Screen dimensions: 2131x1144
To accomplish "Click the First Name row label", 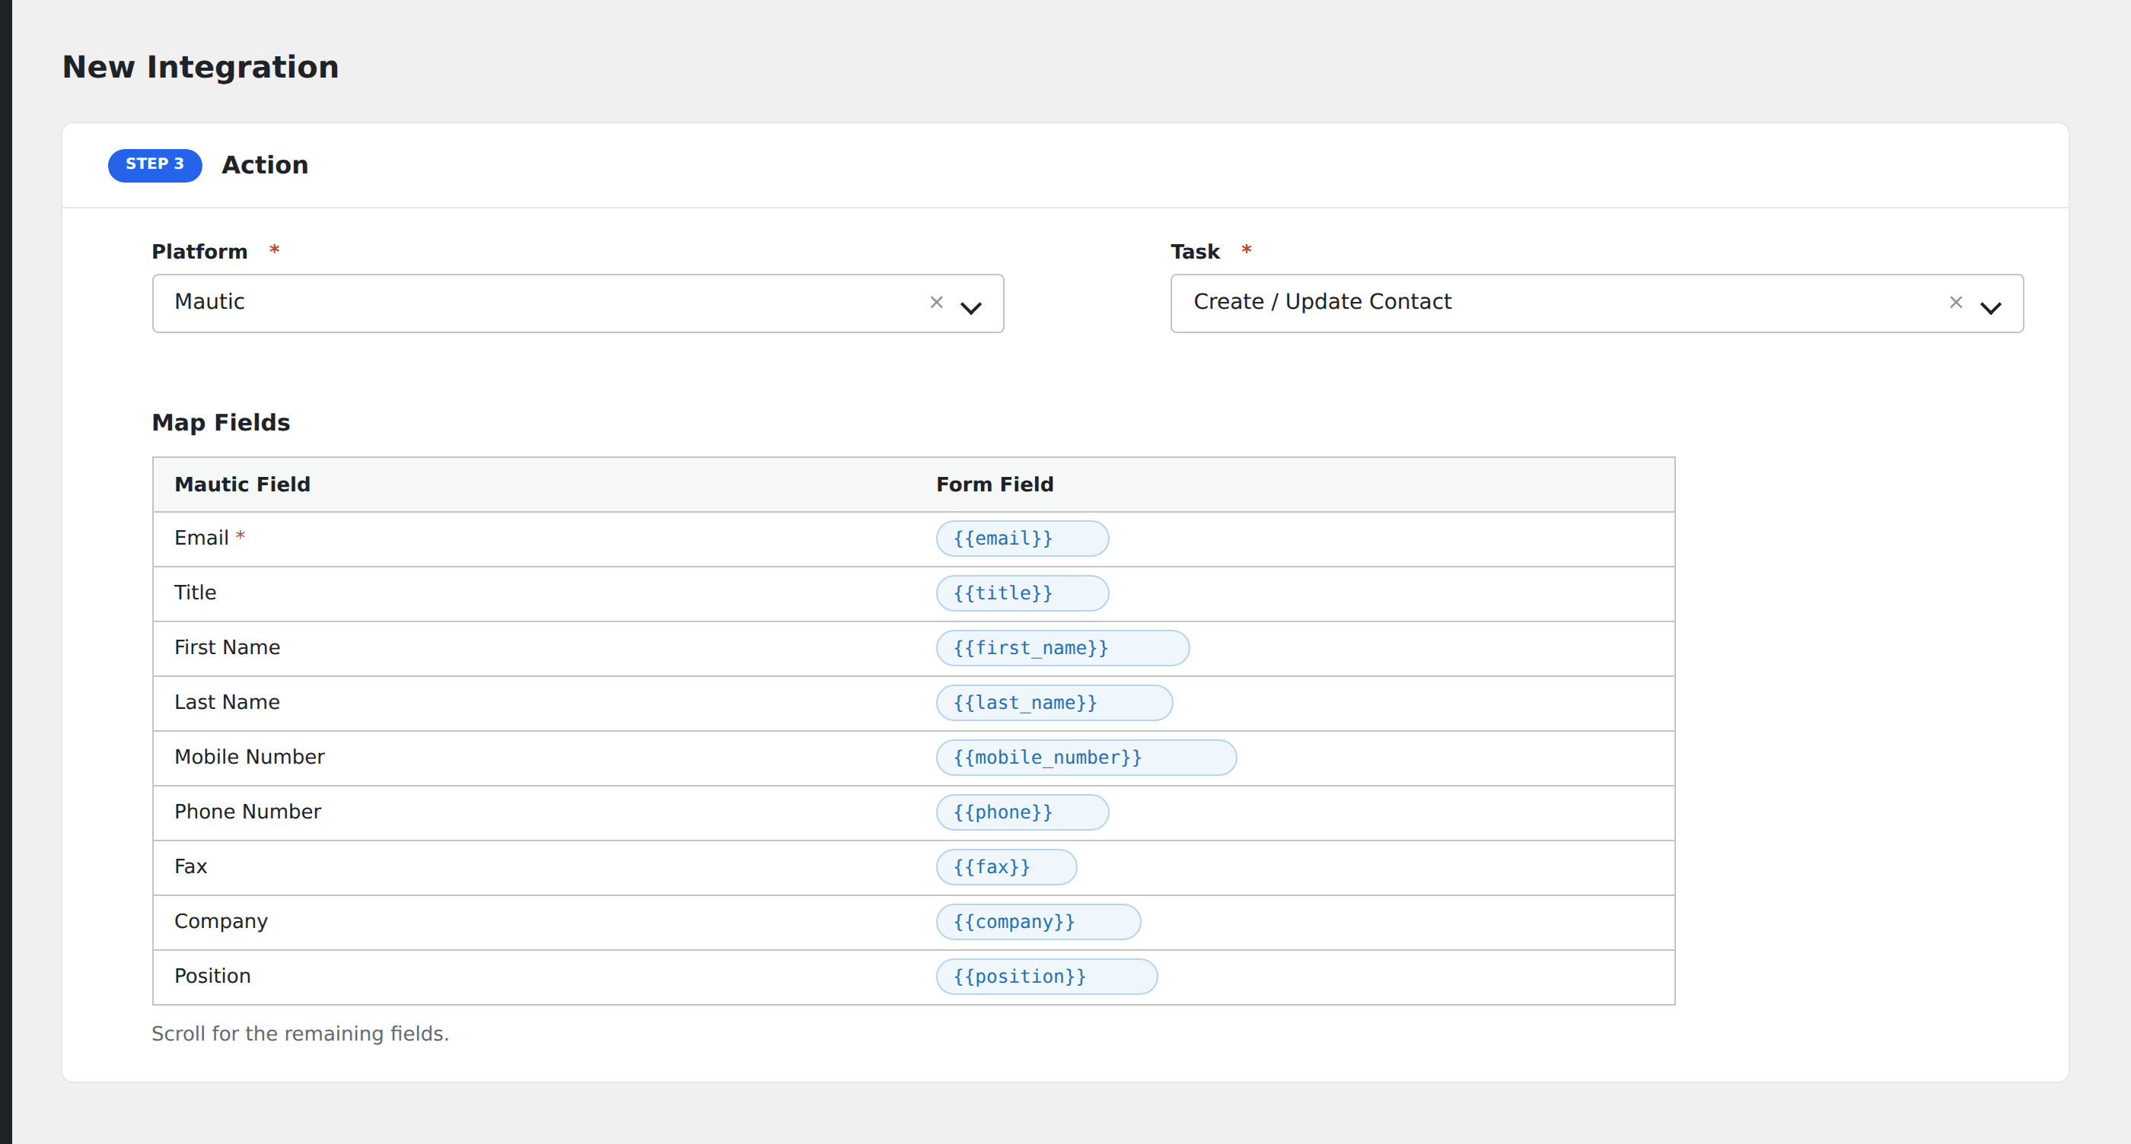I will click(228, 647).
